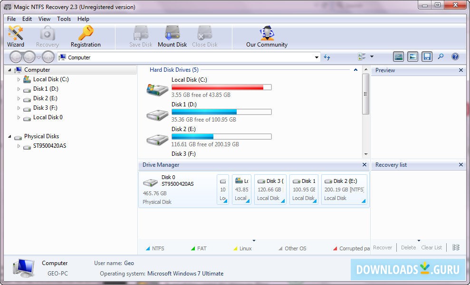
Task: Open the View menu
Action: (44, 19)
